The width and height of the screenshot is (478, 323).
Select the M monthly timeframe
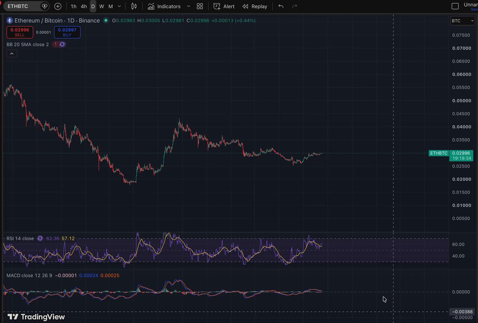coord(110,6)
